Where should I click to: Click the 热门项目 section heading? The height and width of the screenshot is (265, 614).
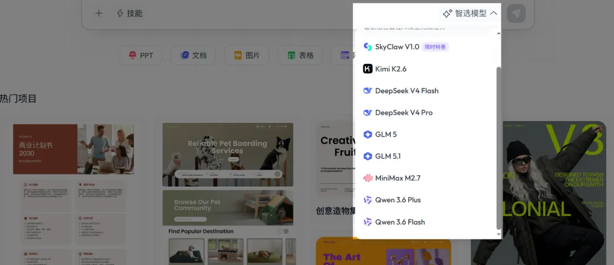18,98
